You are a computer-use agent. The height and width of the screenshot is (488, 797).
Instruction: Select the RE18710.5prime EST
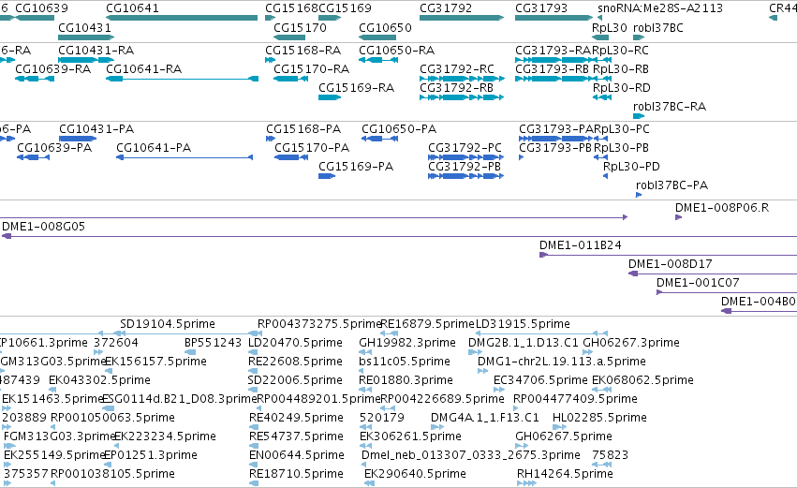pyautogui.click(x=296, y=475)
